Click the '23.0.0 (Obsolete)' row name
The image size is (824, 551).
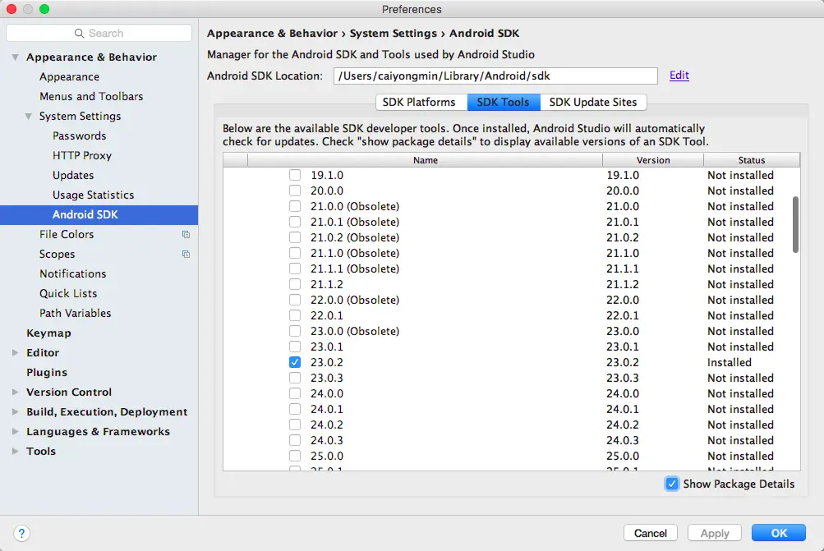(355, 332)
